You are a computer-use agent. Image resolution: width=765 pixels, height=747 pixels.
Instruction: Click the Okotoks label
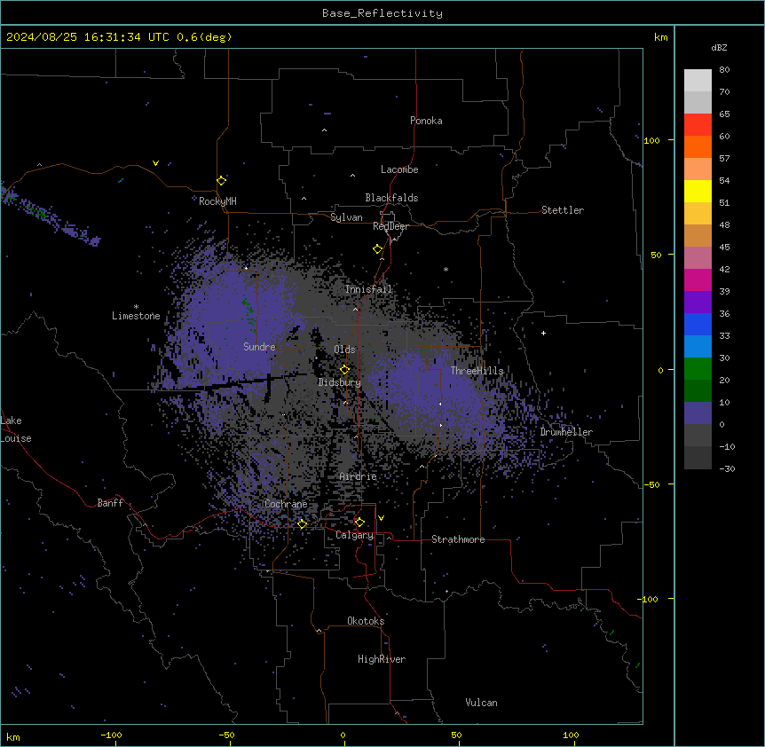tap(366, 621)
